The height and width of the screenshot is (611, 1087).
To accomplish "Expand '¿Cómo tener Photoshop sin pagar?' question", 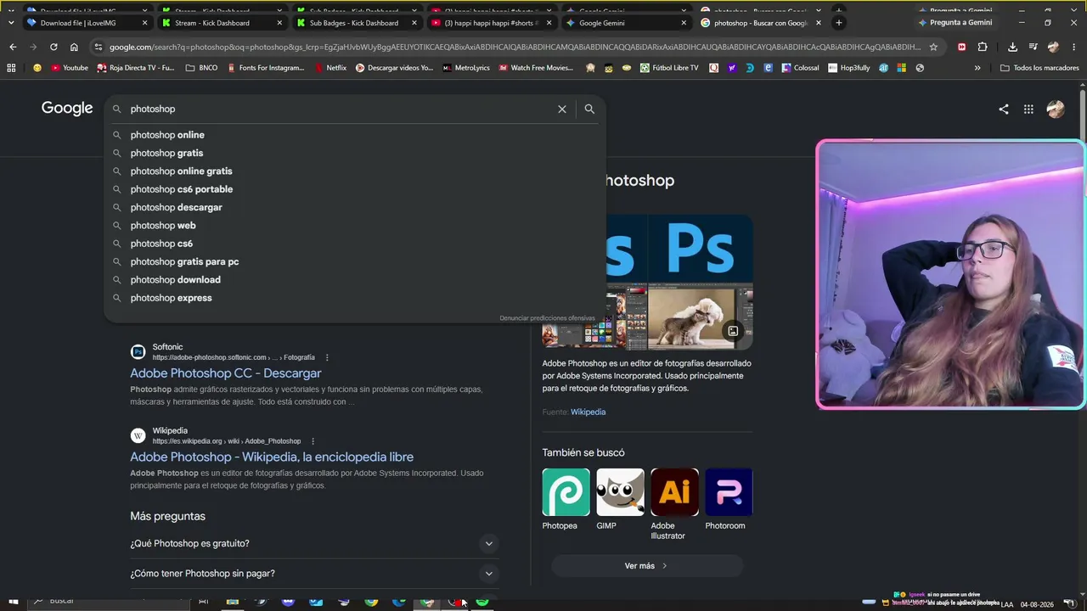I will point(313,574).
